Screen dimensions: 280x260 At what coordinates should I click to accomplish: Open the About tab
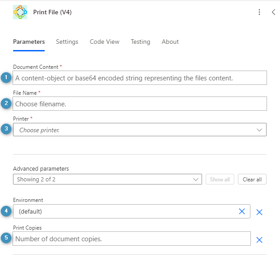[x=170, y=42]
